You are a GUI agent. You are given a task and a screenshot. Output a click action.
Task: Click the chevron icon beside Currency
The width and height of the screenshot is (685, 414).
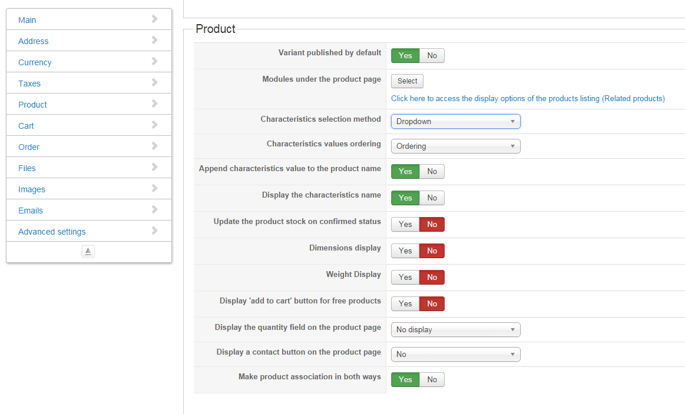pyautogui.click(x=155, y=61)
